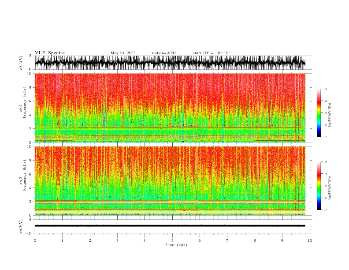Select the 'start UT = 19:10:1' text
Image resolution: width=349 pixels, height=270 pixels.
213,53
